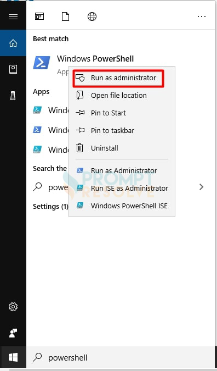
Task: Filter results by Documents icon
Action: pyautogui.click(x=65, y=16)
